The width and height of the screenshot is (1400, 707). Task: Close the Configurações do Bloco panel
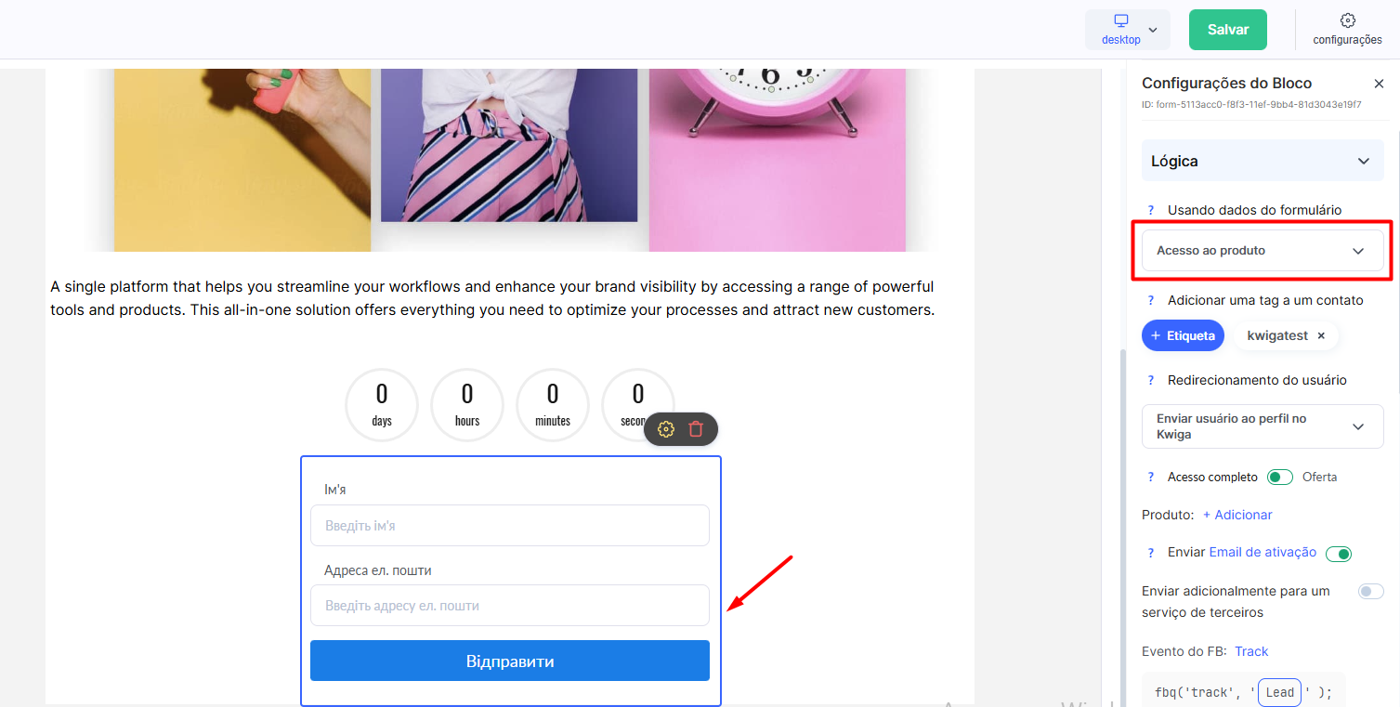pos(1379,84)
